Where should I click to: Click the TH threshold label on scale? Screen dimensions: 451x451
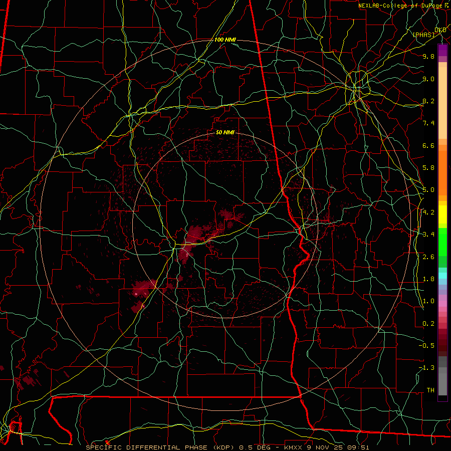pos(430,390)
